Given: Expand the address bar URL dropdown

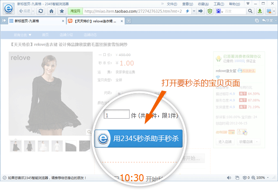Looking at the screenshot, I should (194, 11).
